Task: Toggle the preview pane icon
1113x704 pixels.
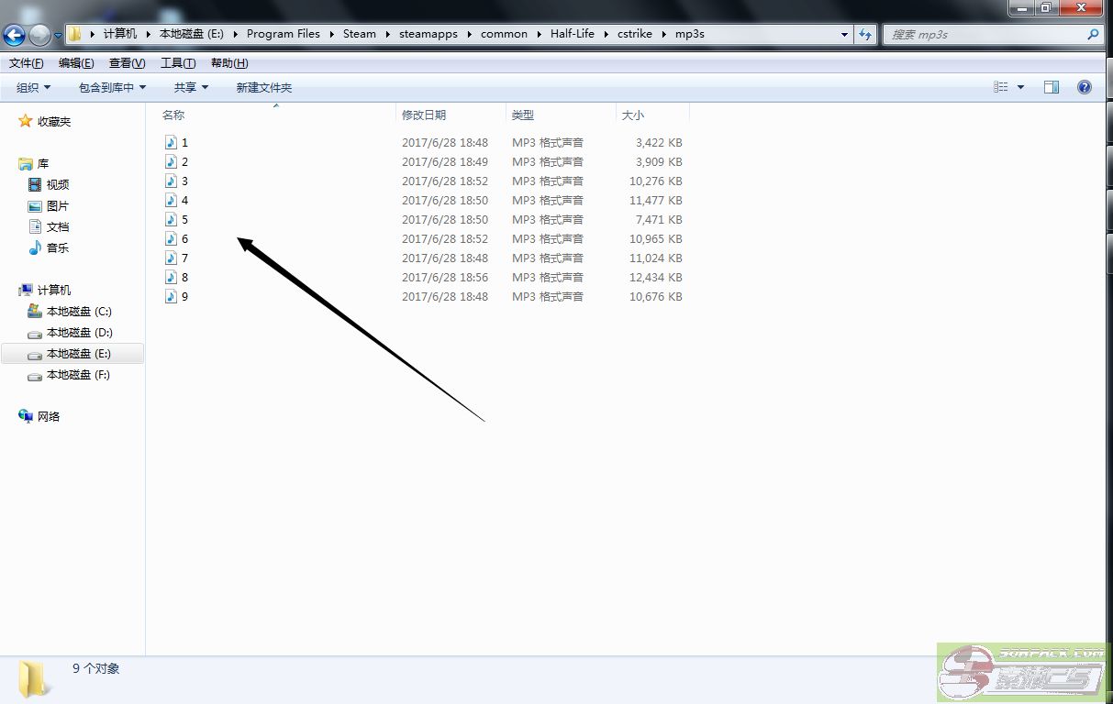Action: point(1052,87)
